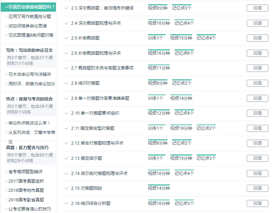Click 回看 button for lesson 2.8
Screen dimensions: 274x213
[257, 83]
